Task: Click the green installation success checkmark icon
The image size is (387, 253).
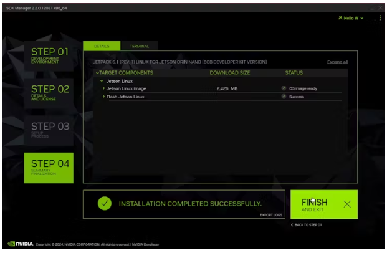Action: tap(105, 204)
